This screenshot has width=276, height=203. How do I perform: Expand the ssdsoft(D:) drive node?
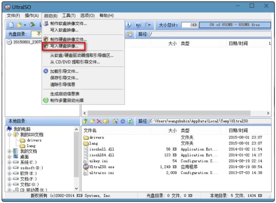tap(10, 168)
